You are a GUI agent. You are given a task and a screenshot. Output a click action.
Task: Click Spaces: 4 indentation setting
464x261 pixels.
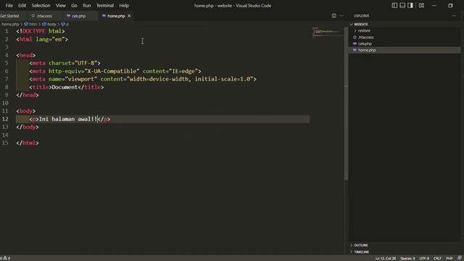point(407,258)
